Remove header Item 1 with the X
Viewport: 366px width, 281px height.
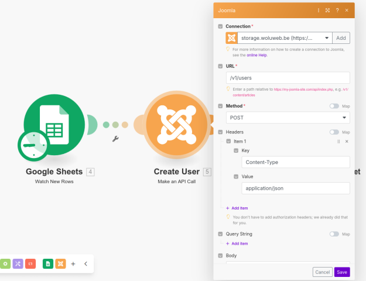[347, 142]
